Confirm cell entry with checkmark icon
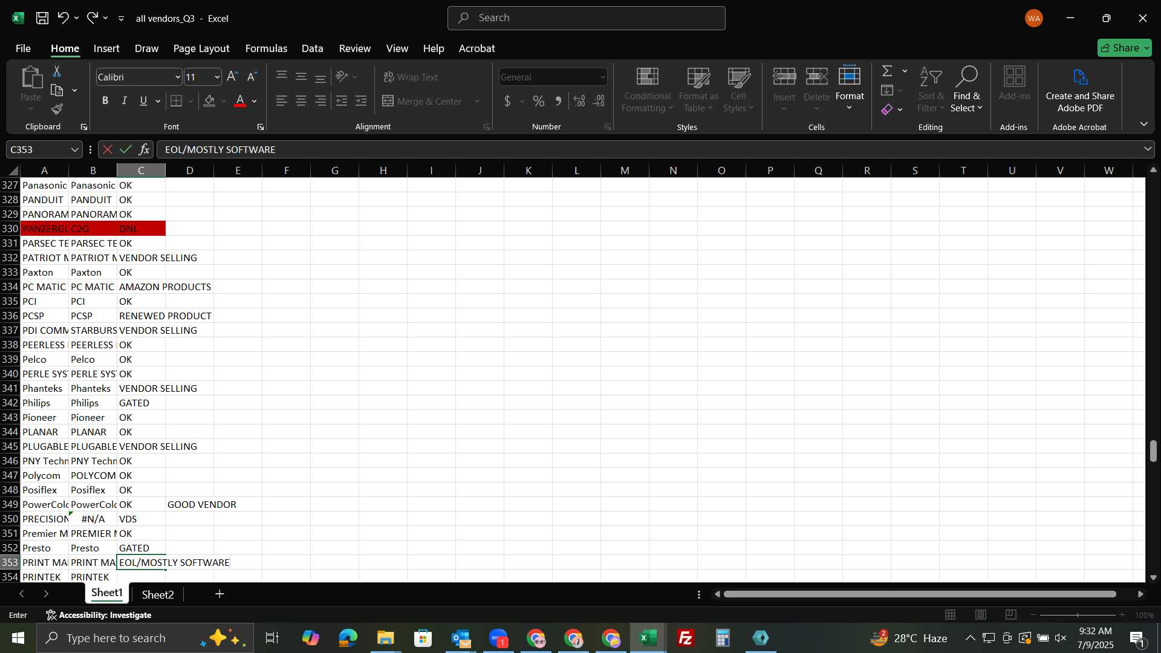The image size is (1161, 653). click(x=126, y=149)
